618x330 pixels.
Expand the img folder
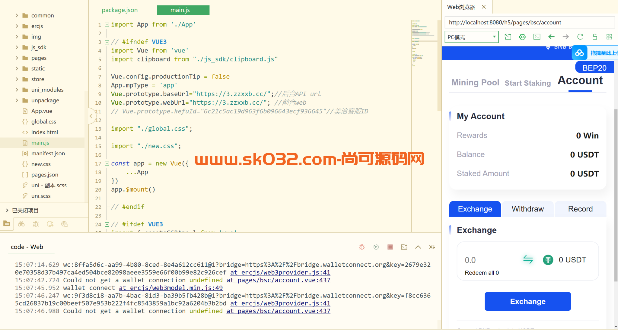tap(17, 36)
